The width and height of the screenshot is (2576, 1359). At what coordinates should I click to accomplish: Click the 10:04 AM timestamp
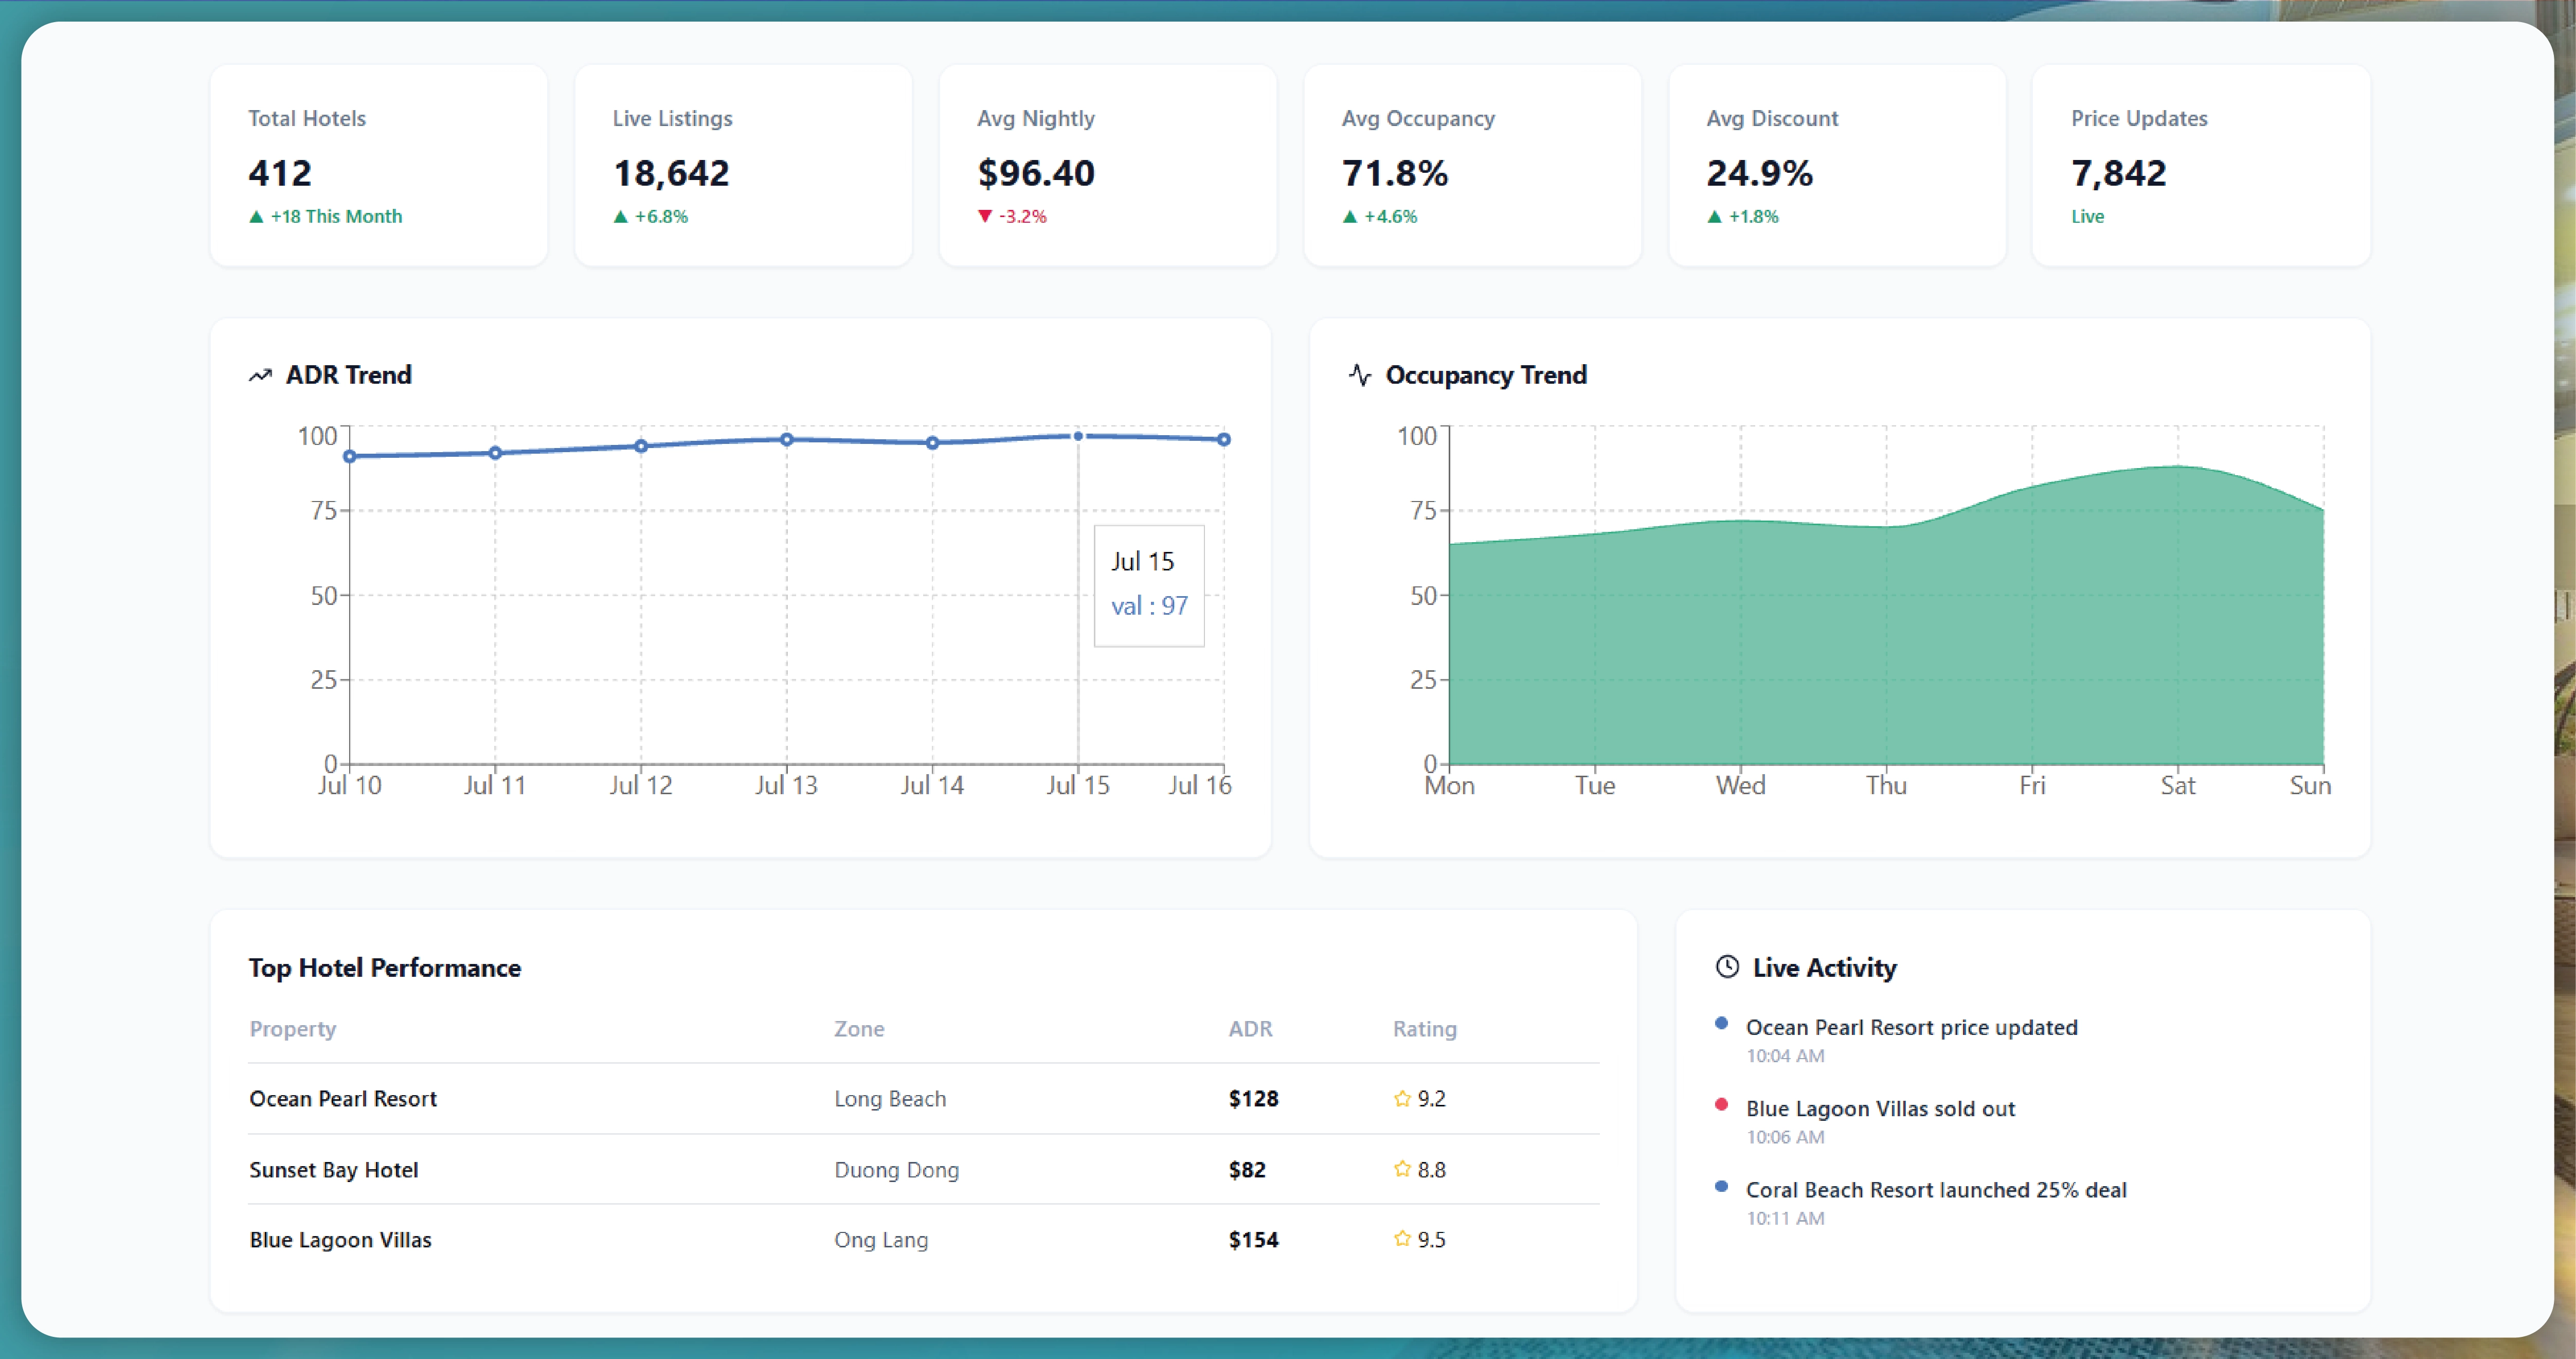coord(1785,1056)
